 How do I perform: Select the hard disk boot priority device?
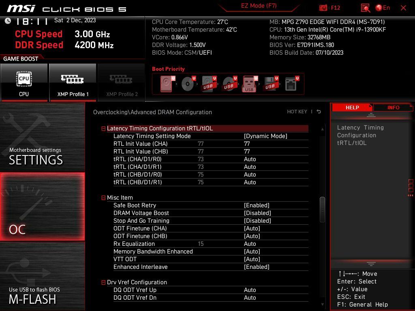pyautogui.click(x=167, y=84)
